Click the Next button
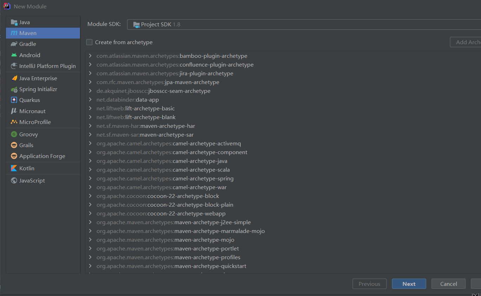The image size is (481, 296). coord(409,284)
